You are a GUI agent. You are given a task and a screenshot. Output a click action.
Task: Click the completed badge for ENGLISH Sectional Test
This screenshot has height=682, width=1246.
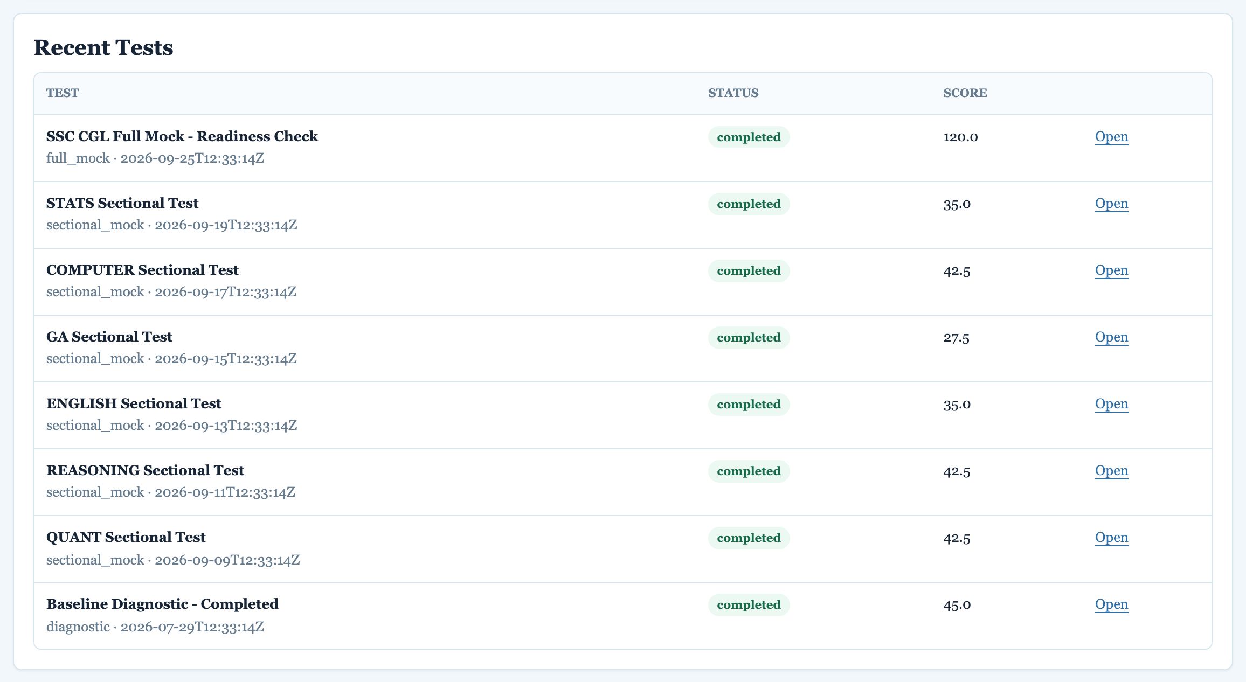(749, 405)
